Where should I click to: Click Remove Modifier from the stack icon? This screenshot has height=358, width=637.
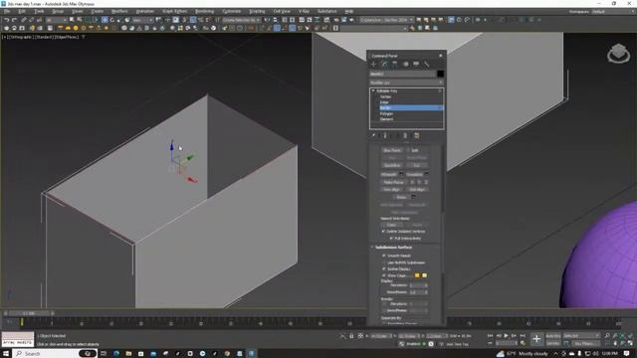(405, 135)
